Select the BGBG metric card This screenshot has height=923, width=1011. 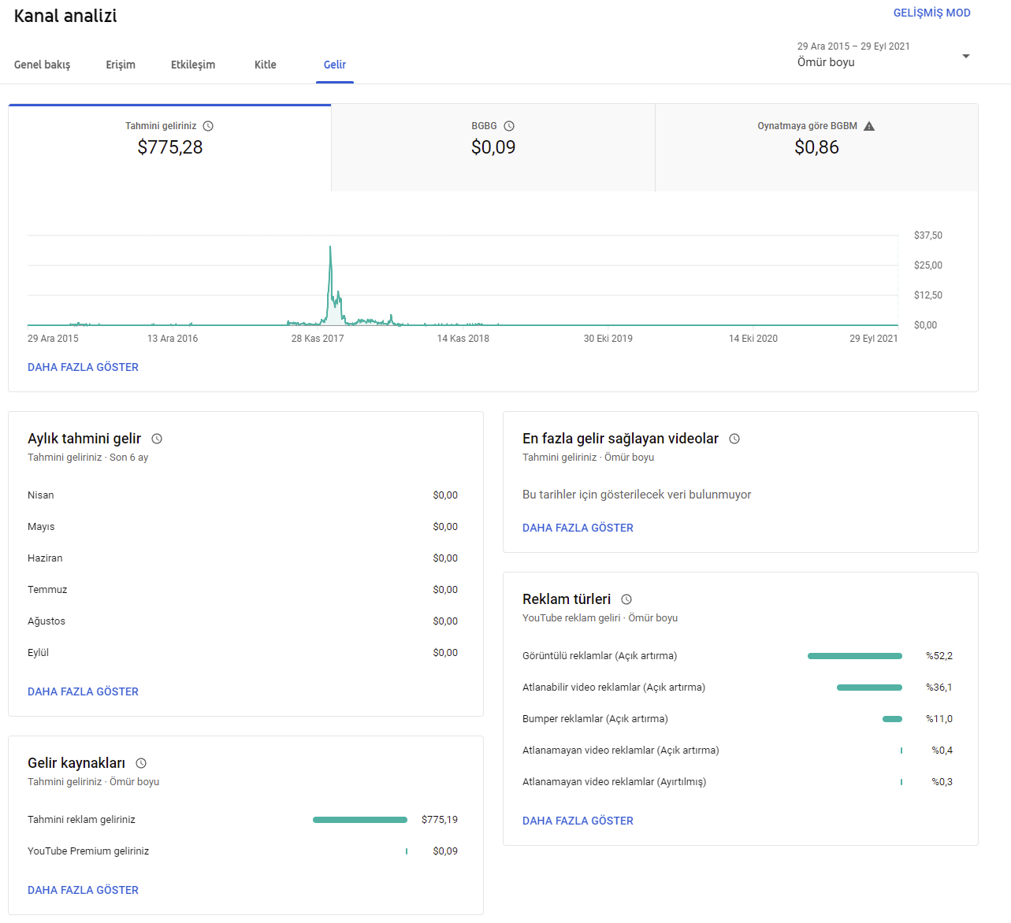pos(493,147)
